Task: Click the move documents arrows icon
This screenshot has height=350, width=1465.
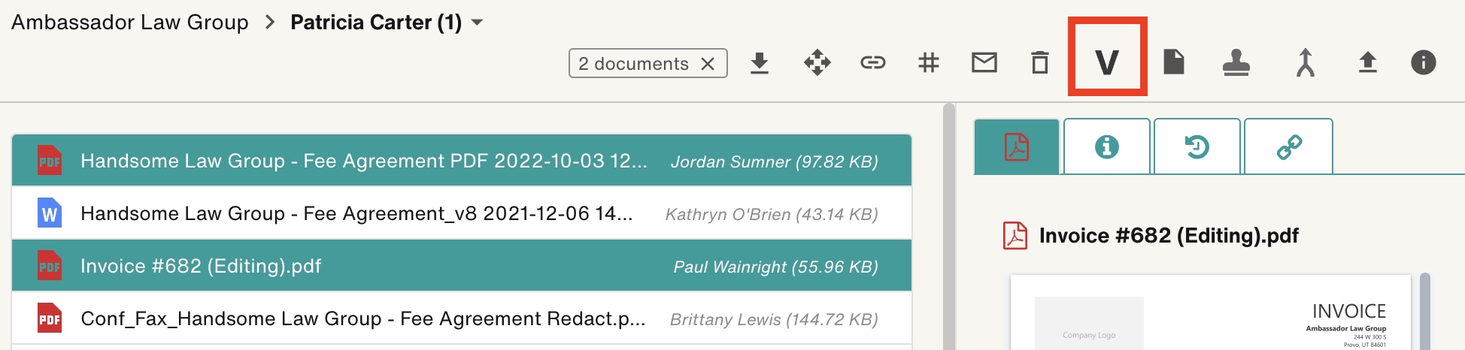Action: [817, 62]
